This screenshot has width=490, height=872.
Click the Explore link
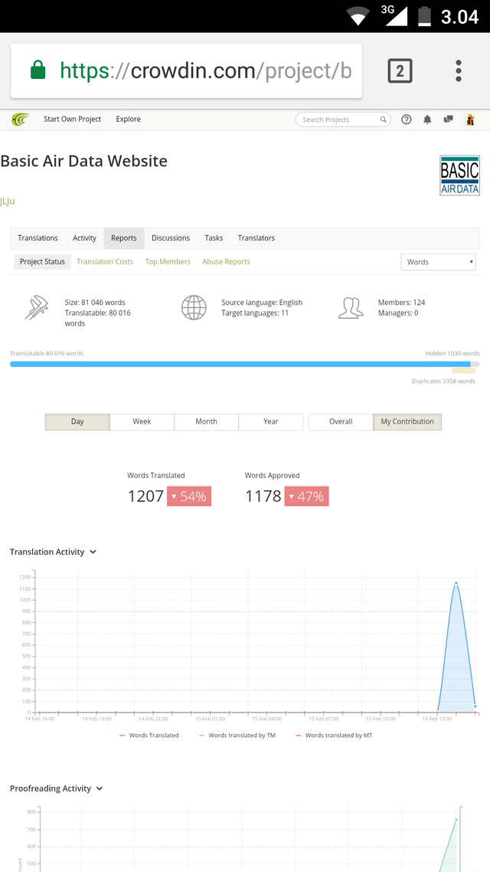tap(129, 119)
